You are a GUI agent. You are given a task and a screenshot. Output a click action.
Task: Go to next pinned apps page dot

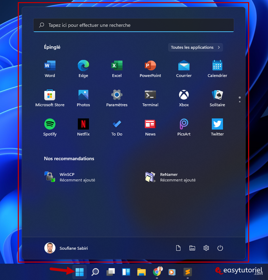pos(240,102)
